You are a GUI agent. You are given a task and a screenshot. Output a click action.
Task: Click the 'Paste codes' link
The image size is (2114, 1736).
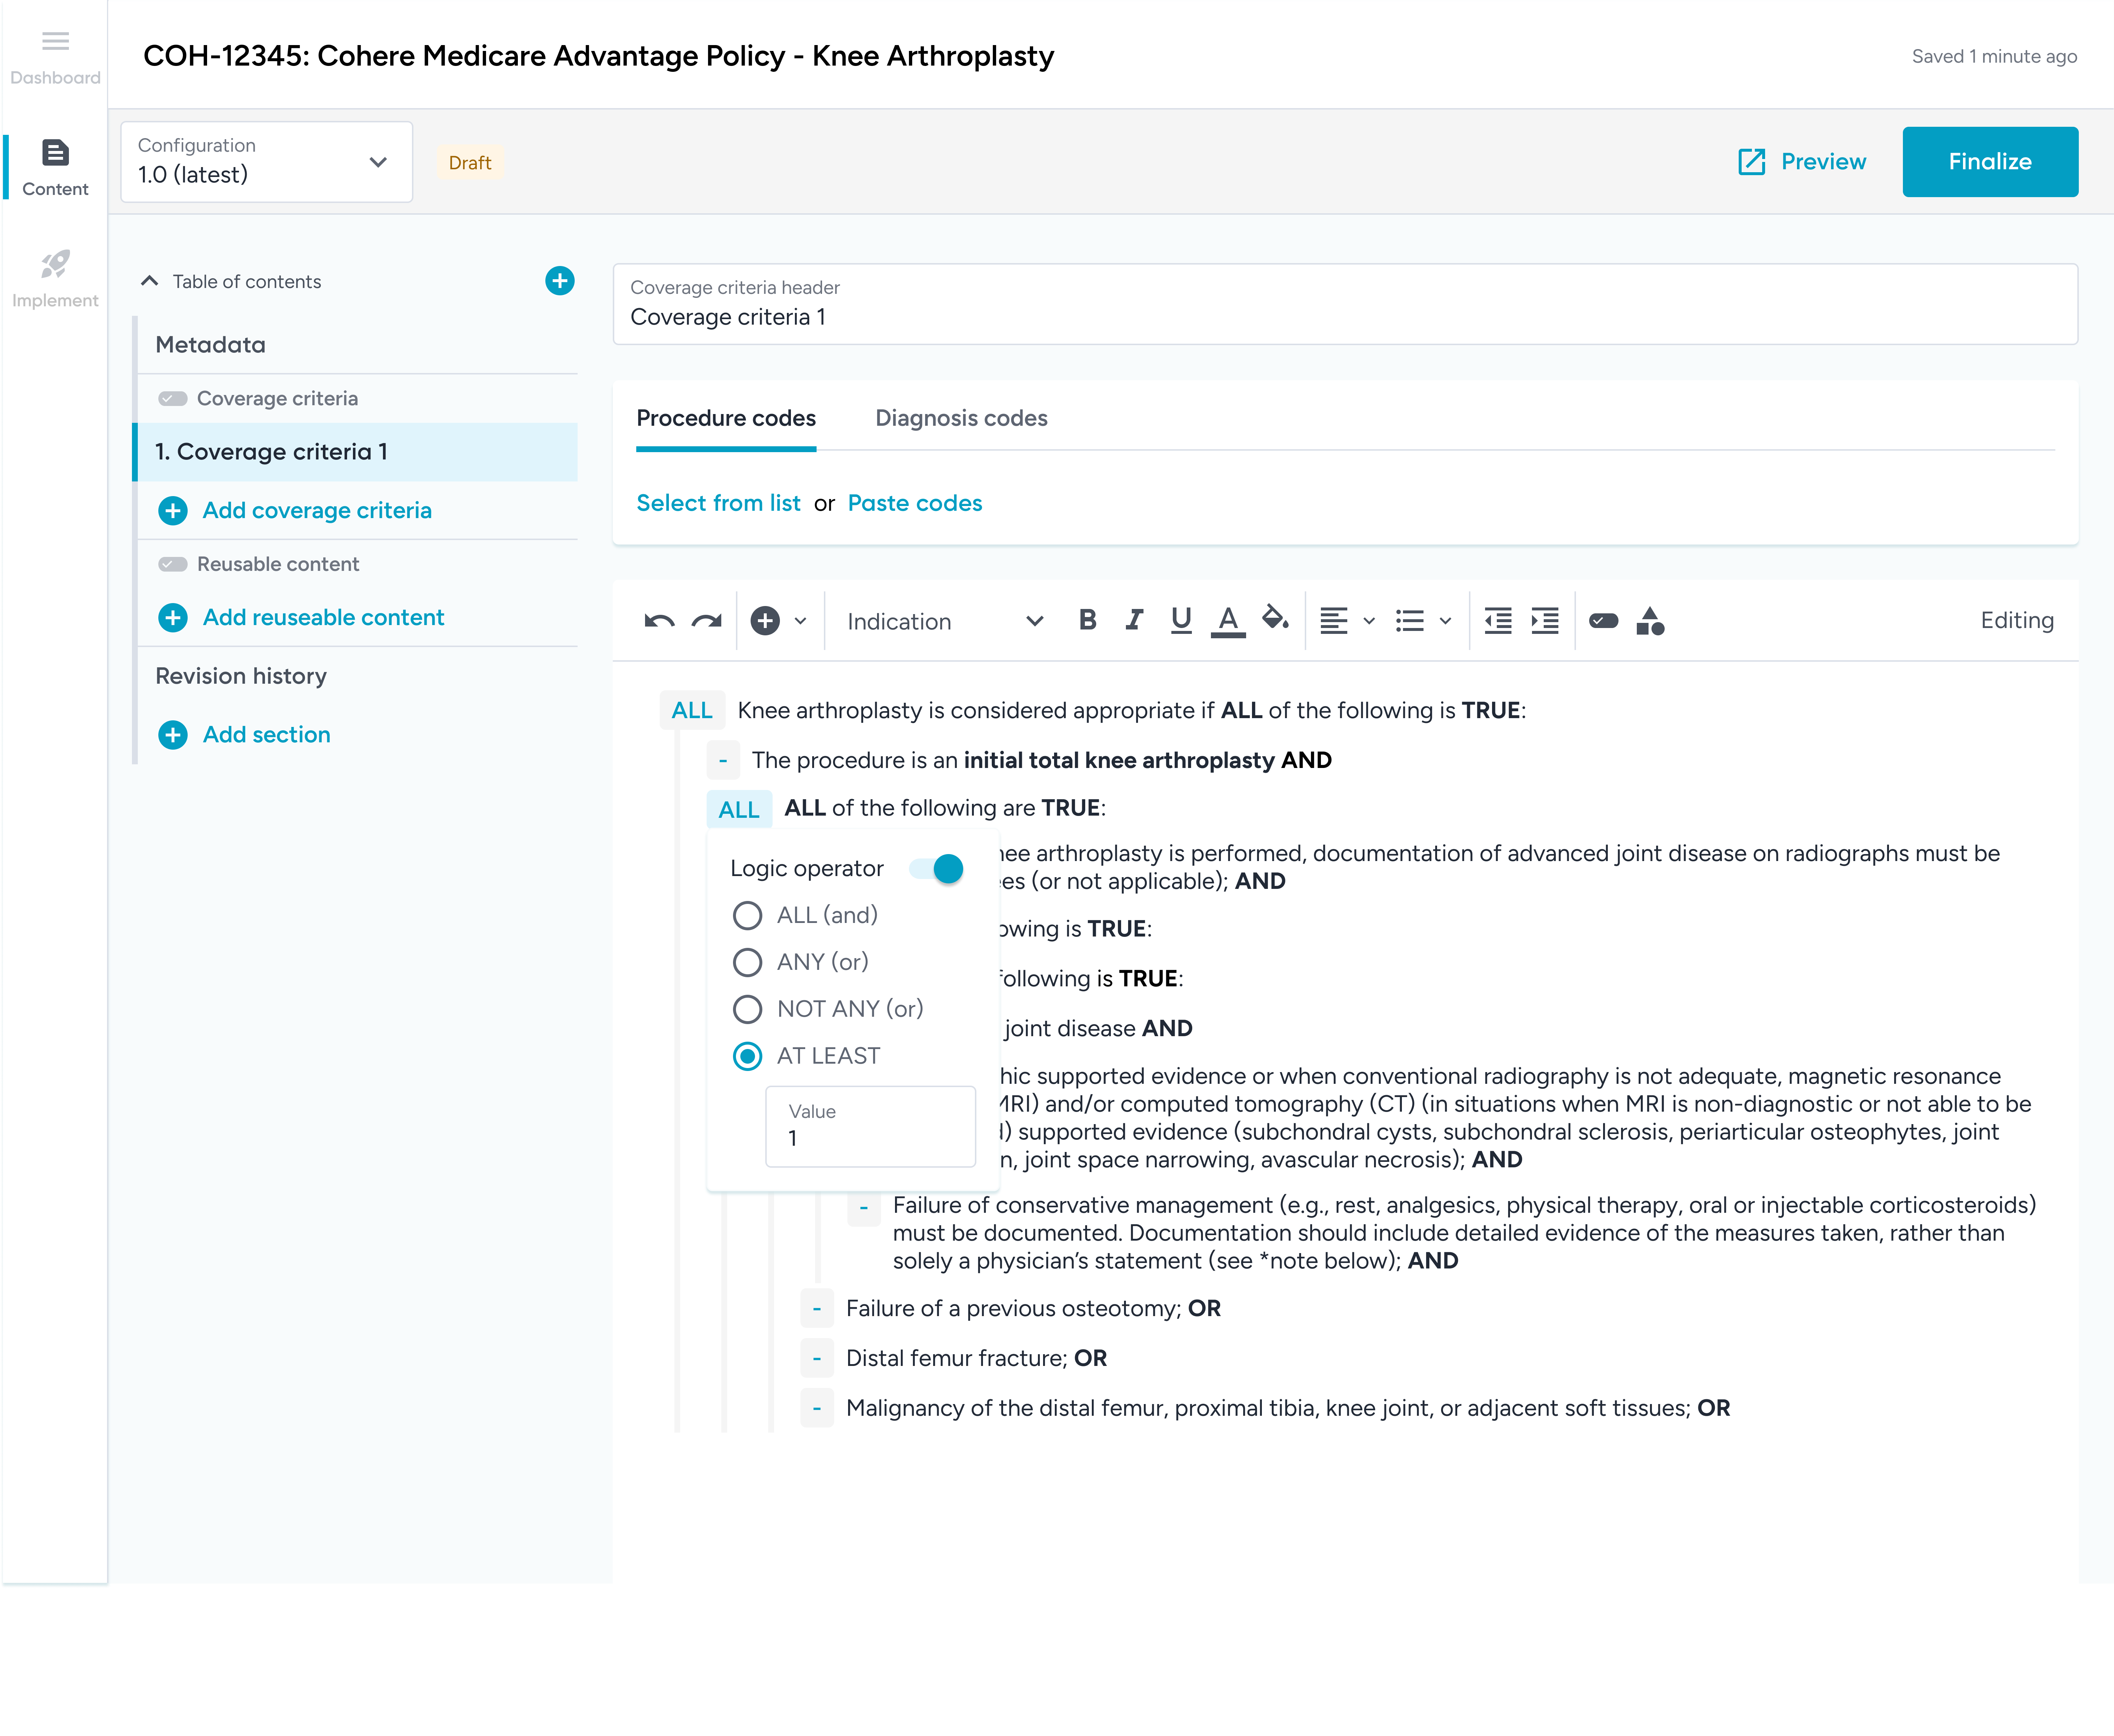click(915, 503)
